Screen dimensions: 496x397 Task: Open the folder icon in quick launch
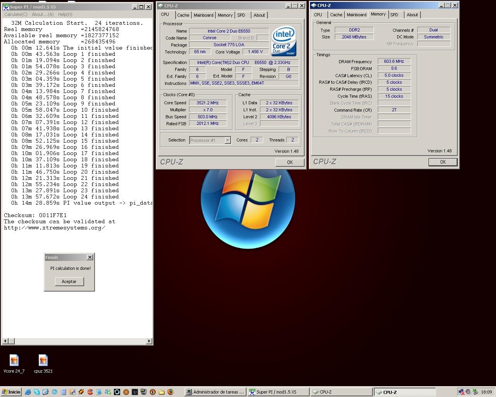162,392
